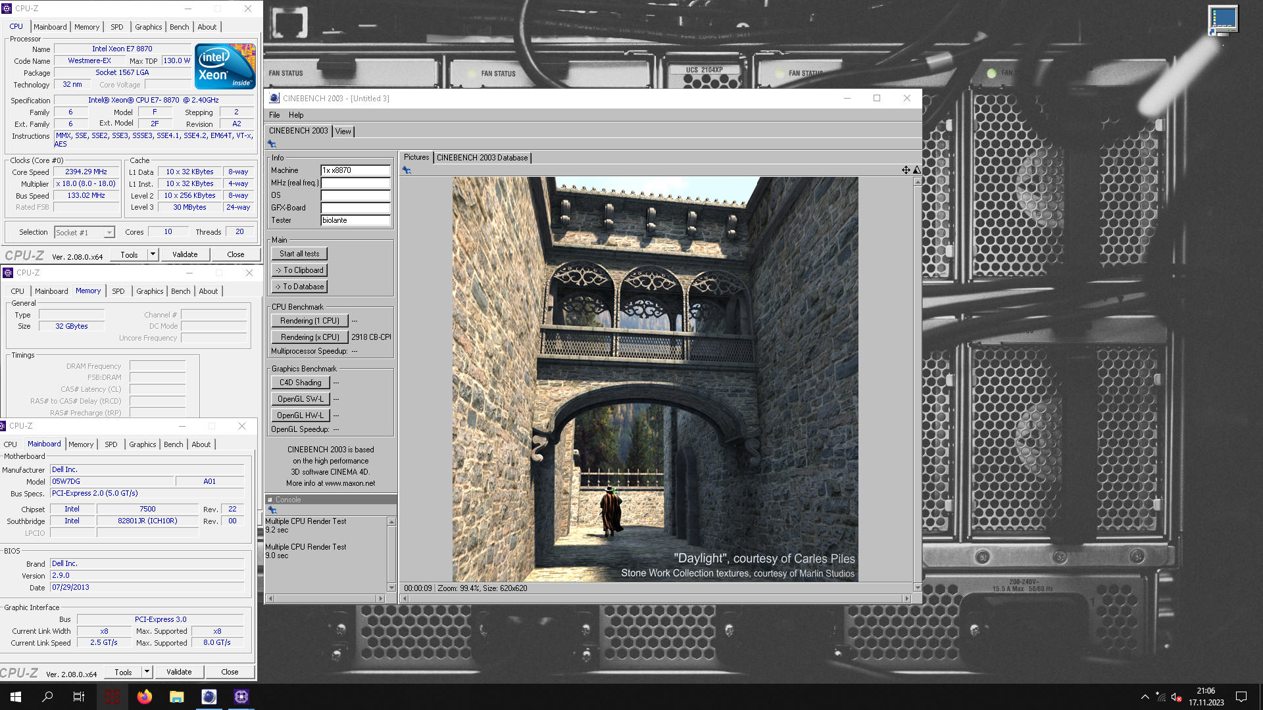This screenshot has height=710, width=1263.
Task: Click the To Database button
Action: point(299,287)
